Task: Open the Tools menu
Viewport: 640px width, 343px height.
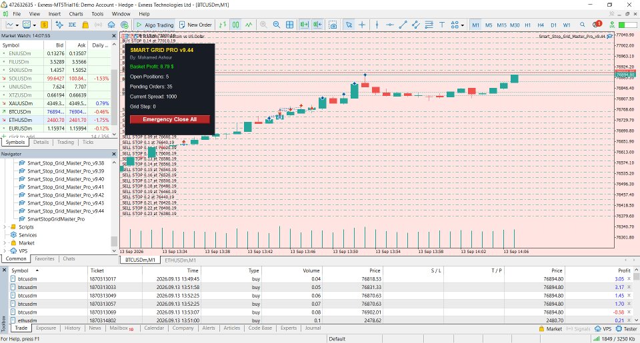Action: tap(97, 14)
